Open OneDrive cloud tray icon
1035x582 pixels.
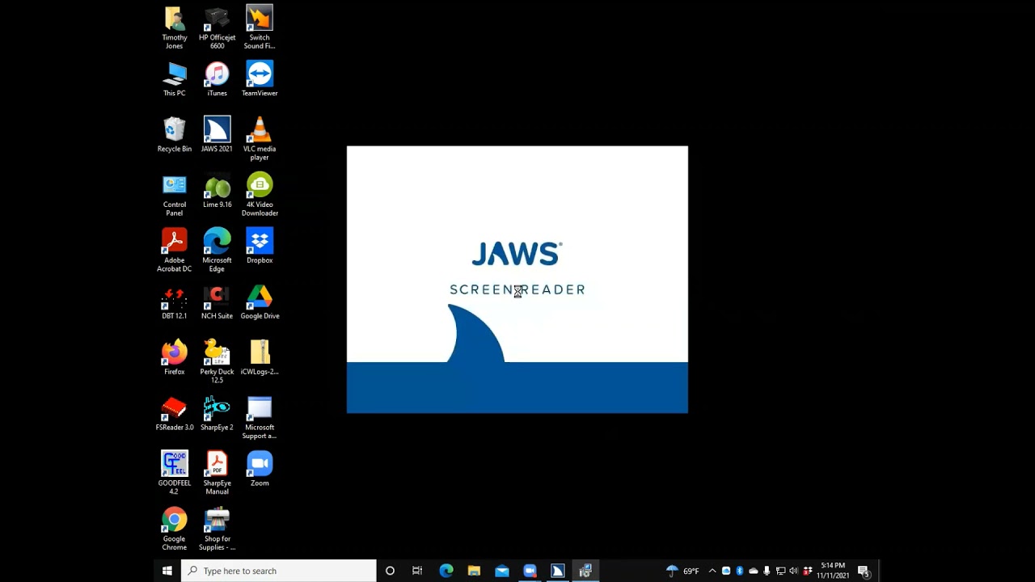coord(753,571)
